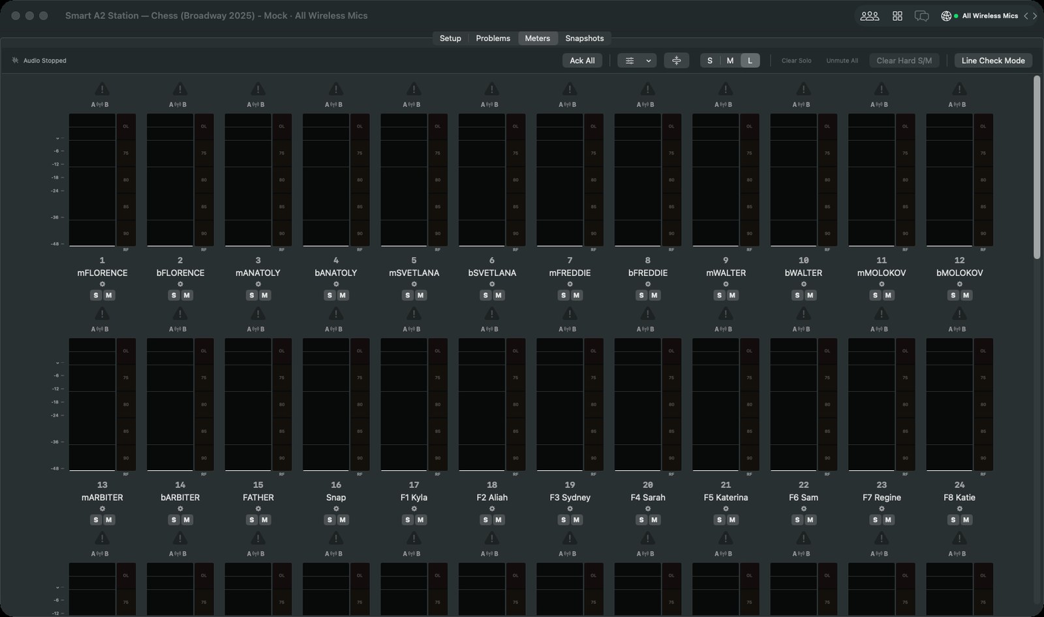Click the grid layout icon in title bar

897,16
